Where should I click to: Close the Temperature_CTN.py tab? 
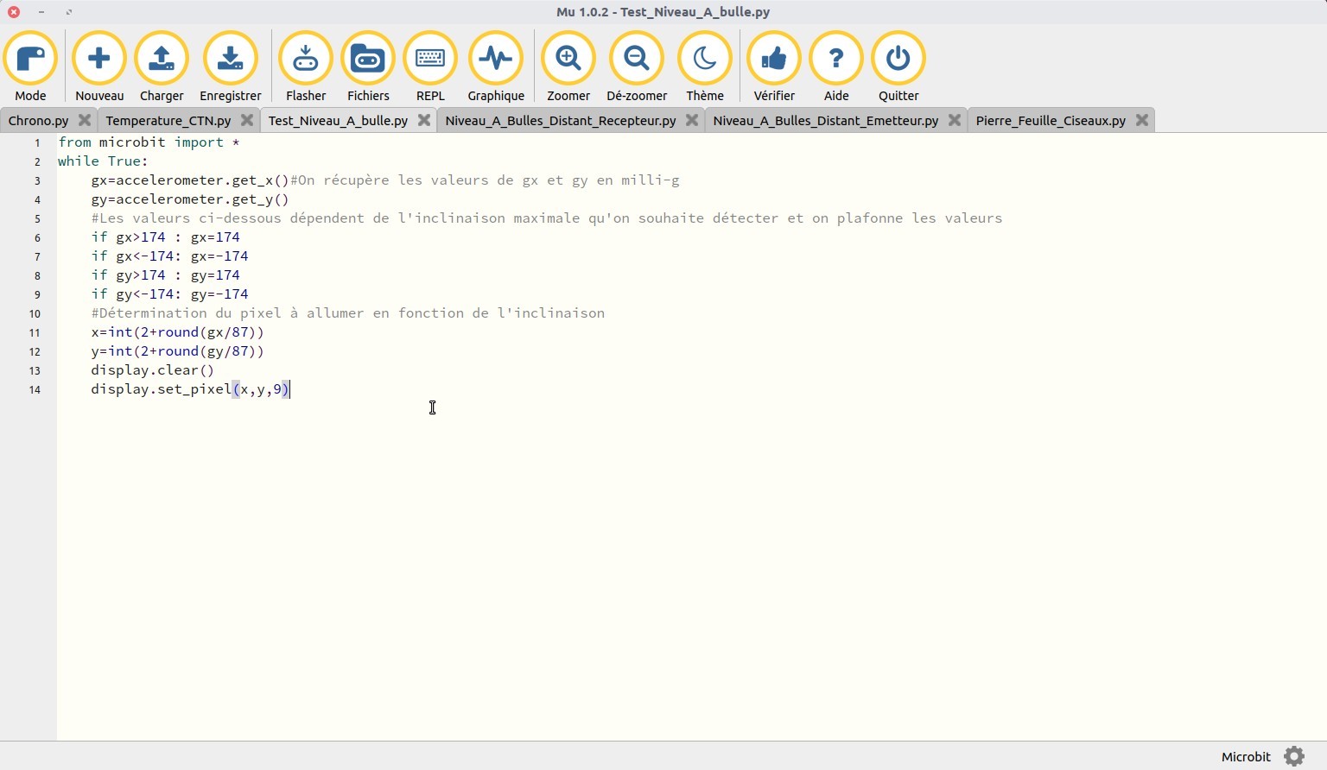[x=247, y=120]
